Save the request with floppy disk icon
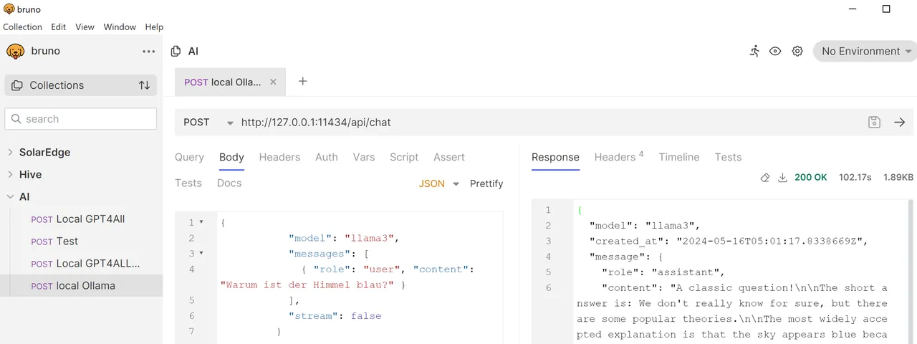 [874, 123]
